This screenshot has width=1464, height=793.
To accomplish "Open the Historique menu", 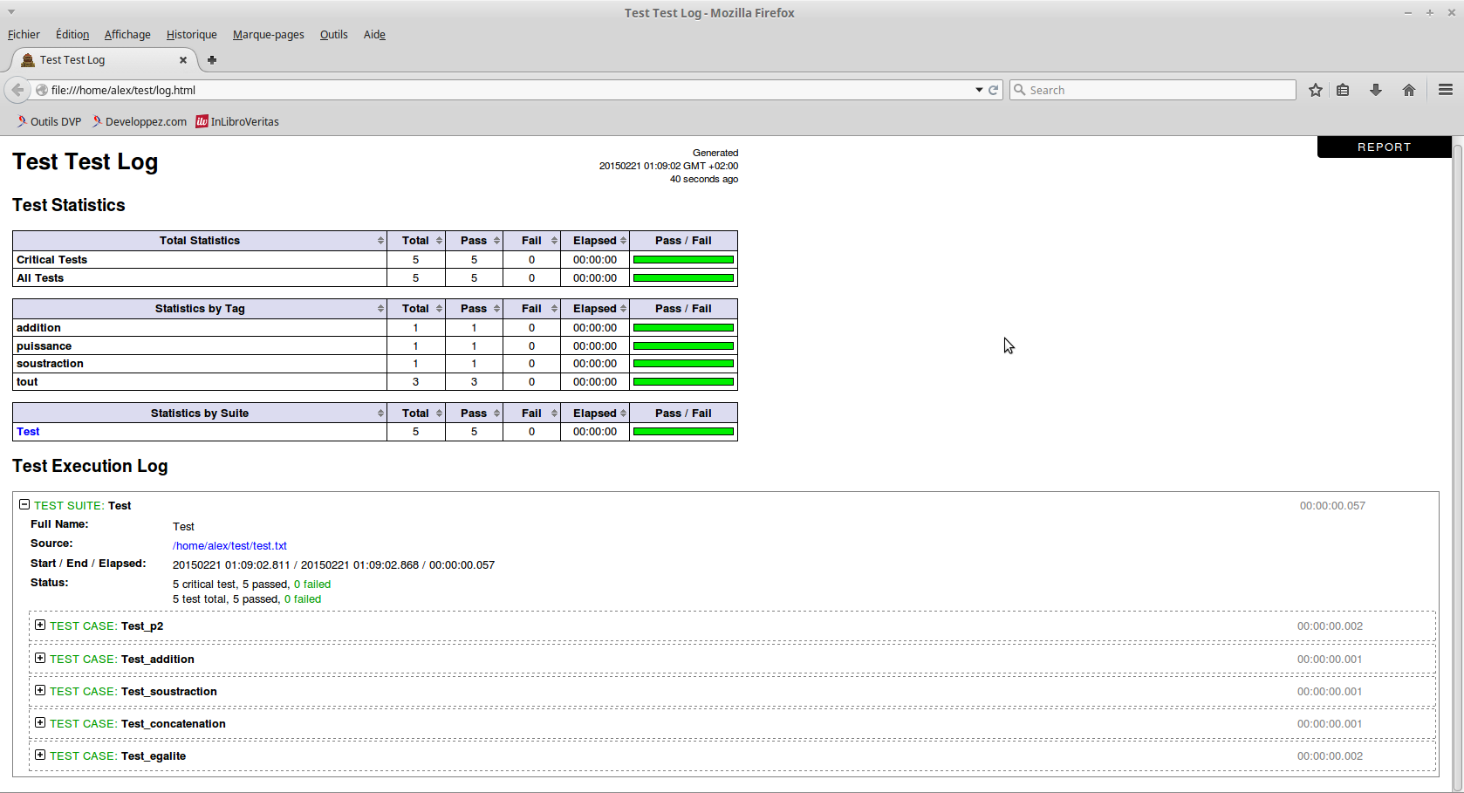I will (x=191, y=35).
